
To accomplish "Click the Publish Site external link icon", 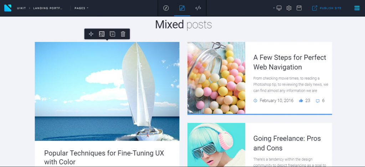I will click(314, 8).
